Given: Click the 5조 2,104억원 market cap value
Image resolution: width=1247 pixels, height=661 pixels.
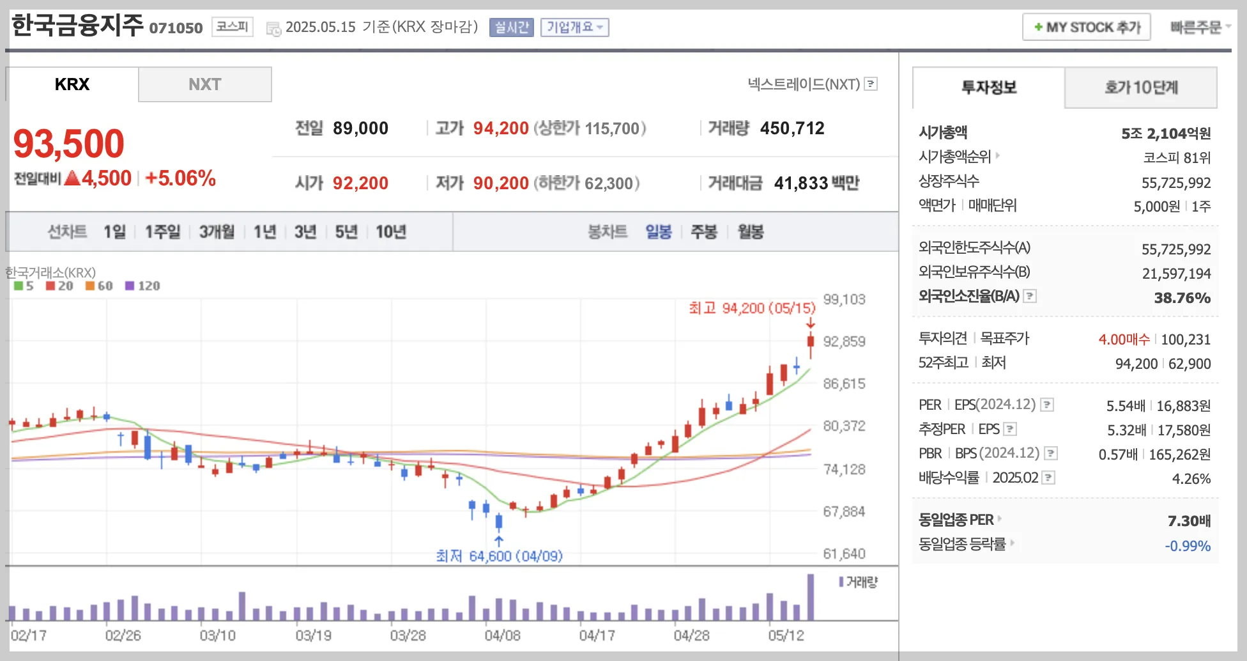Looking at the screenshot, I should tap(1166, 134).
